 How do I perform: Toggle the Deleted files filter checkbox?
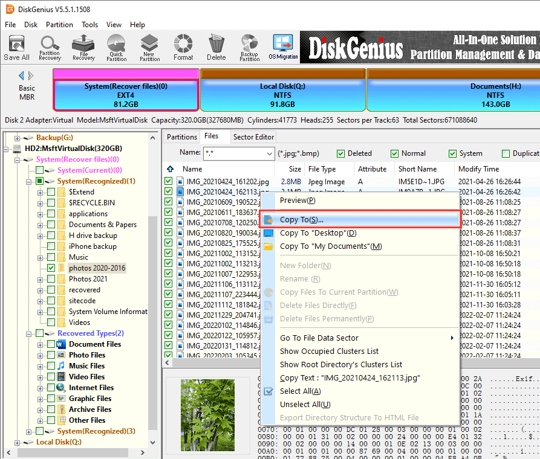(341, 153)
